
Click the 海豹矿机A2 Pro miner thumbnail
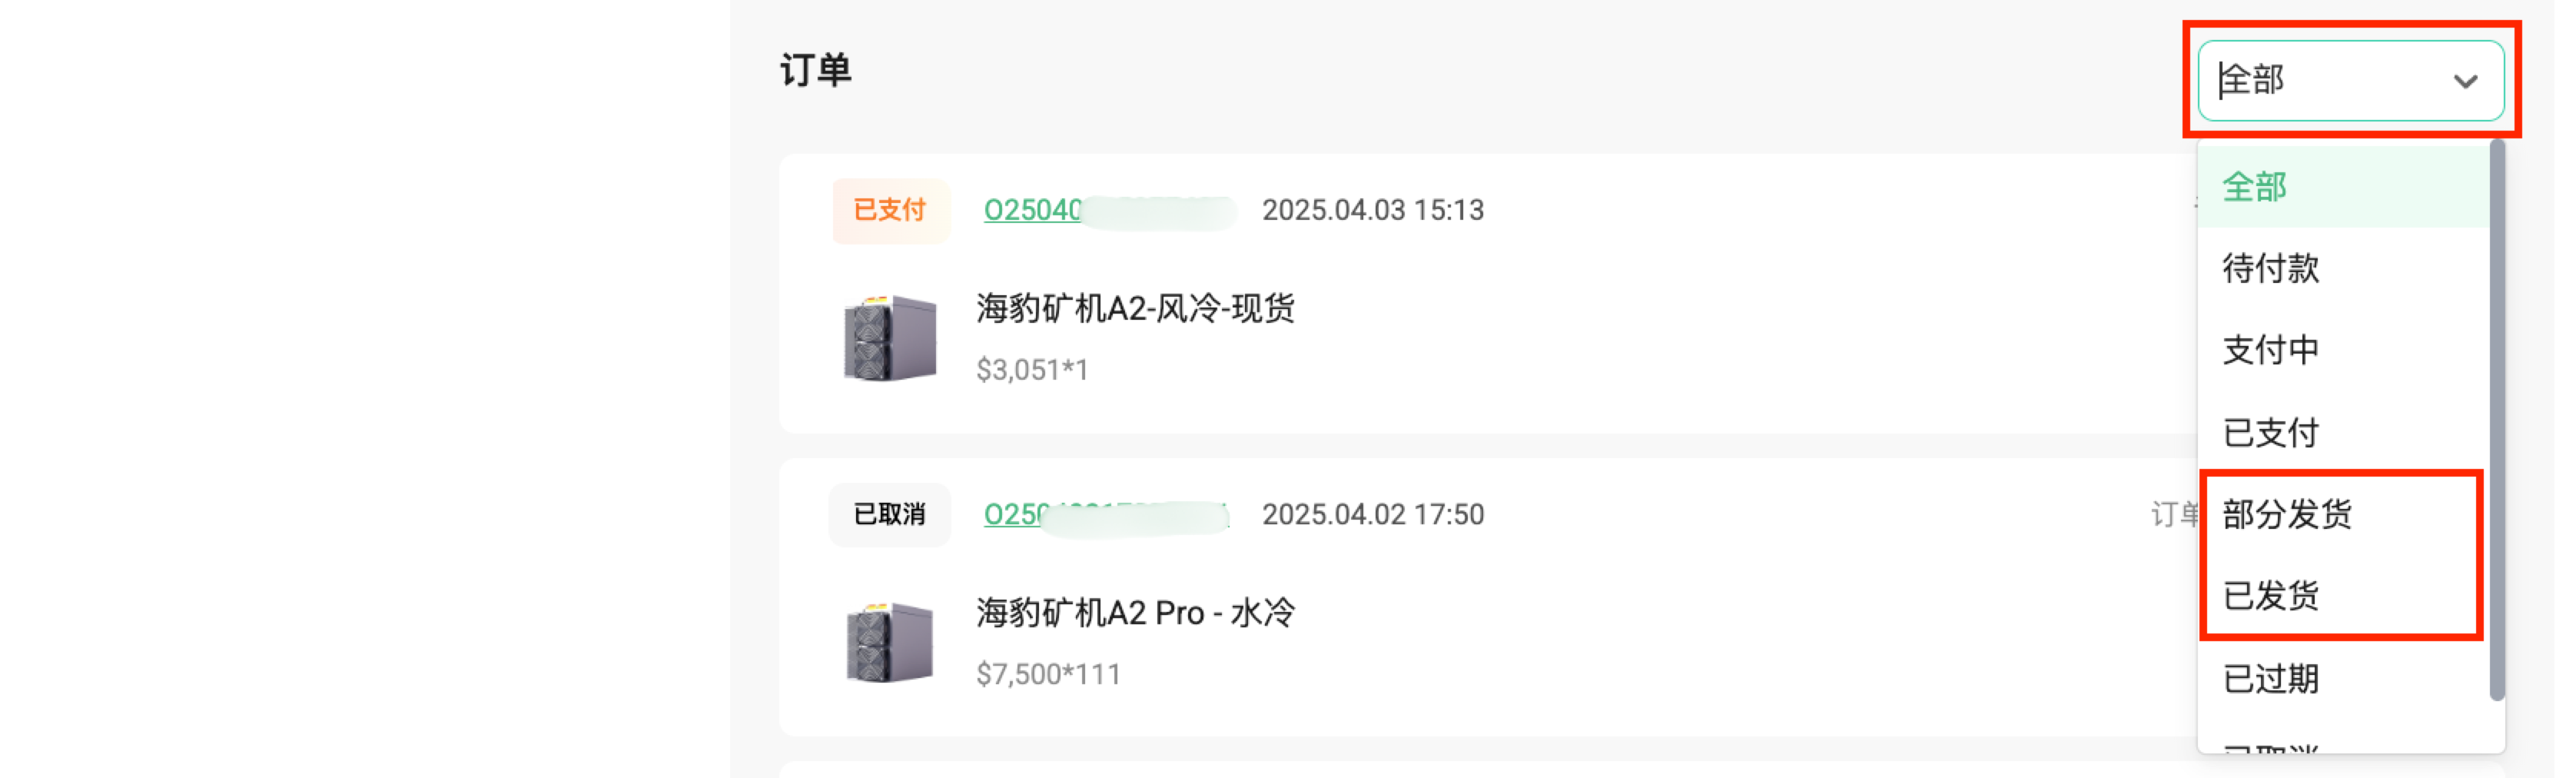pyautogui.click(x=889, y=643)
